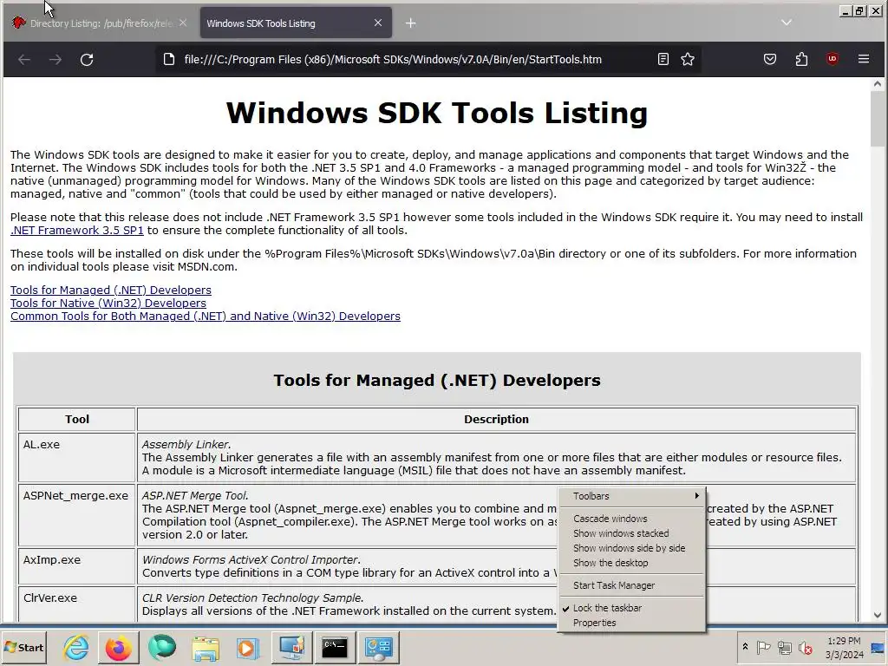This screenshot has width=888, height=666.
Task: Click the page scrollbar up arrow
Action: pos(878,84)
